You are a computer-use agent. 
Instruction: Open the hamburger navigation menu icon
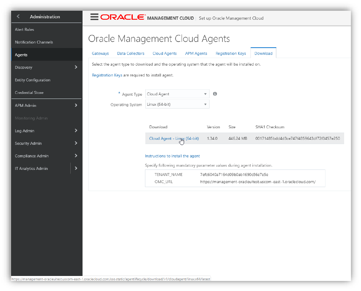tap(94, 17)
